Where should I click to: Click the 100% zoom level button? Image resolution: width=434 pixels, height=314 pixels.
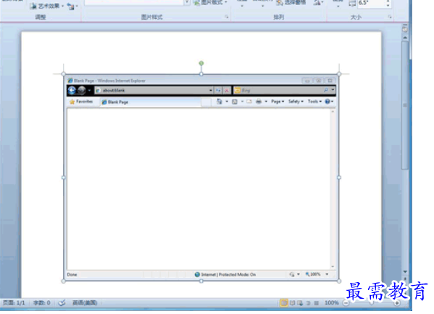point(332,303)
